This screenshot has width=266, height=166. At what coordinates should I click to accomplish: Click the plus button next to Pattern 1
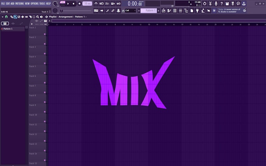pos(158,11)
